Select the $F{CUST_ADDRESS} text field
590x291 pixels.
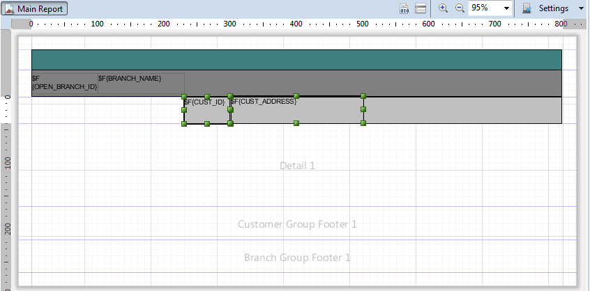(x=297, y=110)
